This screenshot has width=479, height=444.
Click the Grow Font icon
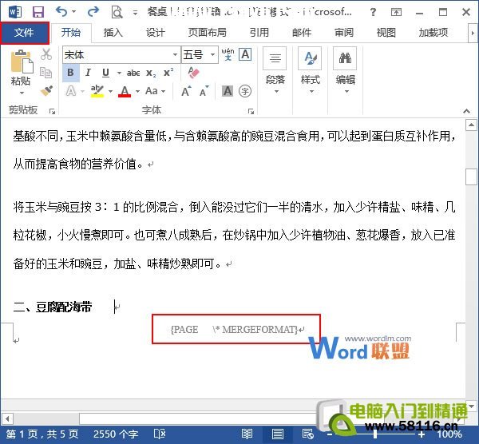[x=186, y=91]
